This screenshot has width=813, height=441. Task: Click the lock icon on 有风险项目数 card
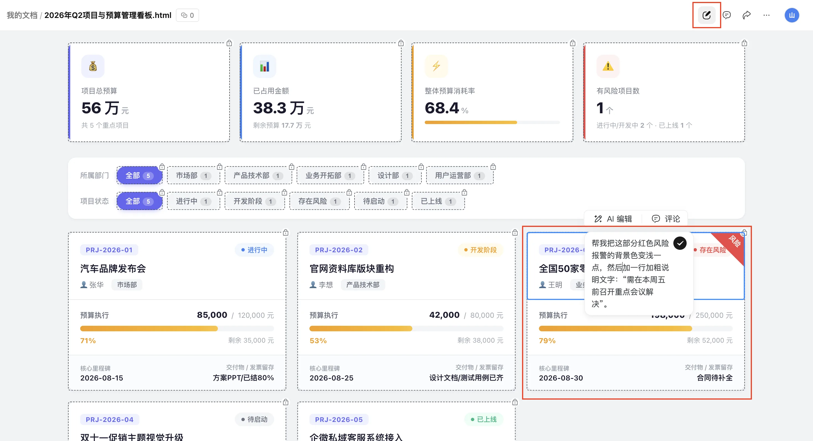[x=744, y=43]
